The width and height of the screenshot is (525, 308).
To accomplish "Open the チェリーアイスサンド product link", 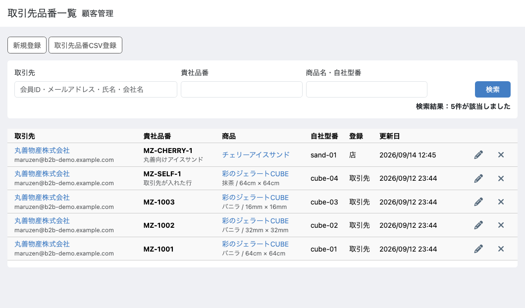I will 256,154.
